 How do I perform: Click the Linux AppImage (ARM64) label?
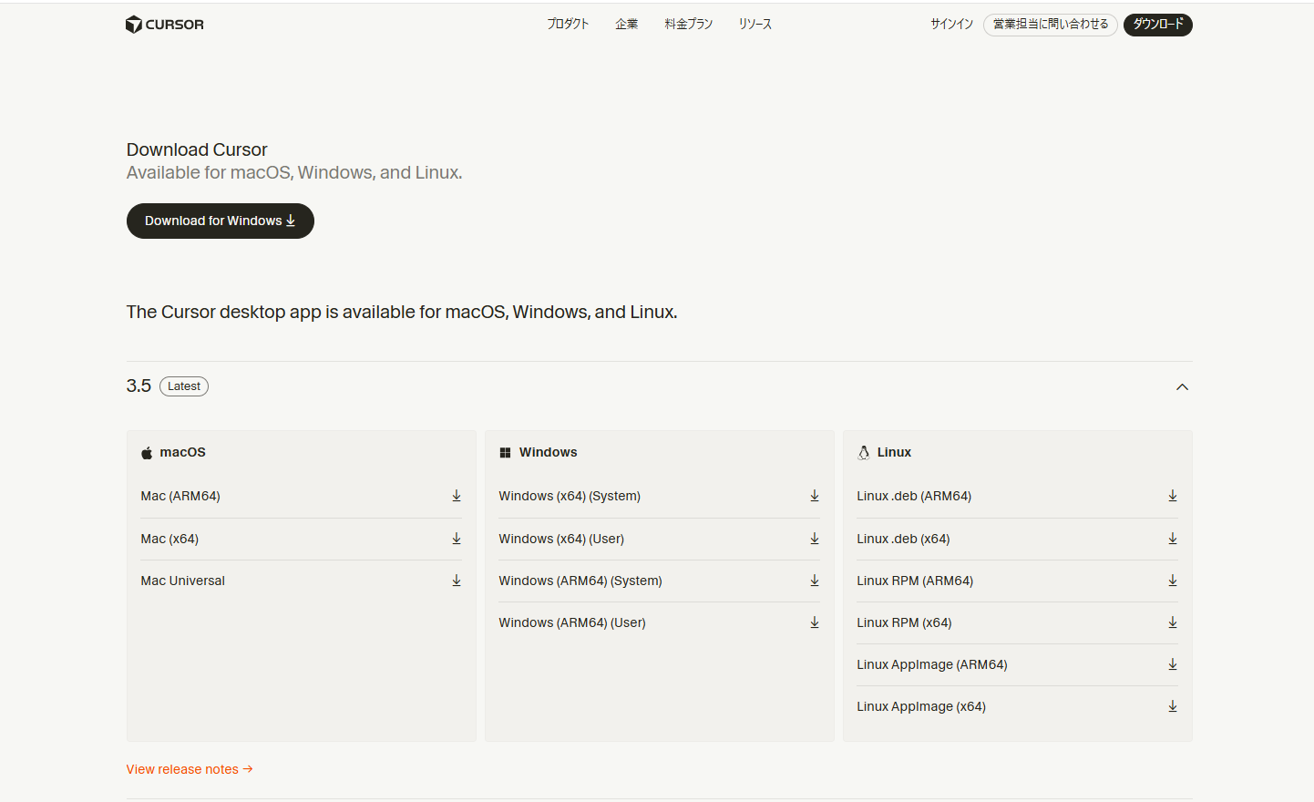pyautogui.click(x=932, y=664)
